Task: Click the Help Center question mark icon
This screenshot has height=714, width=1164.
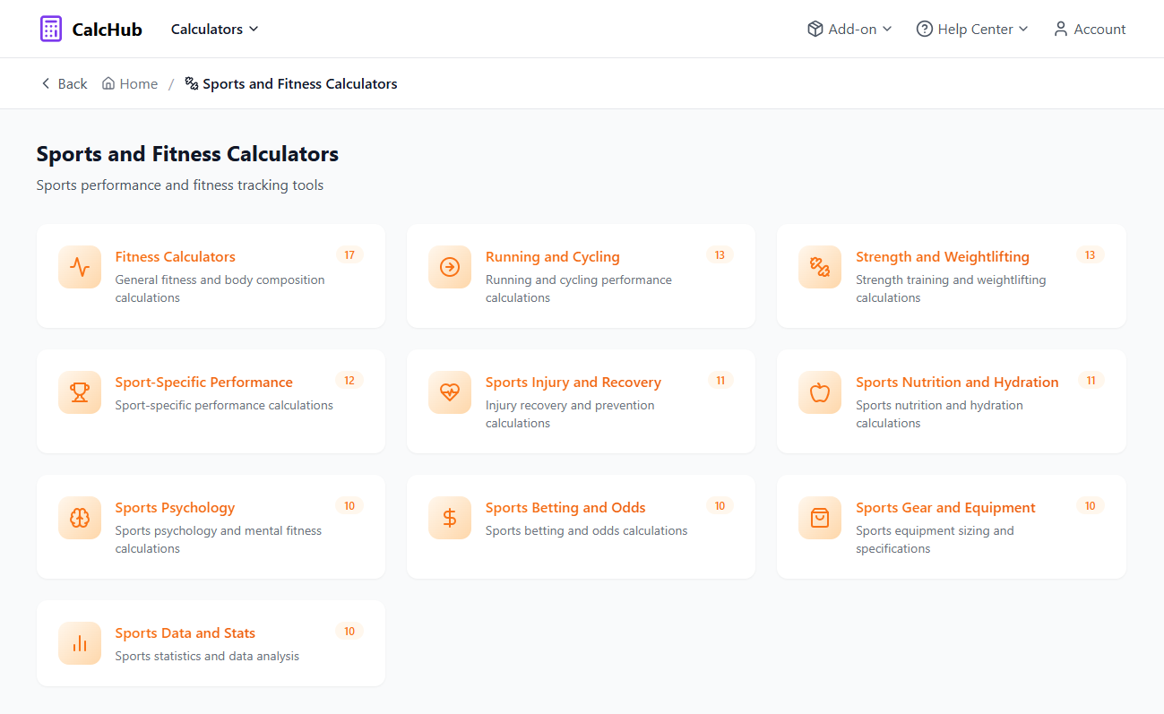Action: [x=925, y=29]
